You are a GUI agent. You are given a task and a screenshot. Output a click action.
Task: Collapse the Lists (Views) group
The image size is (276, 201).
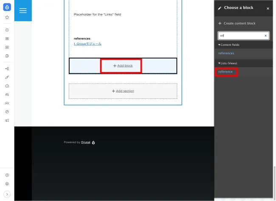(228, 63)
